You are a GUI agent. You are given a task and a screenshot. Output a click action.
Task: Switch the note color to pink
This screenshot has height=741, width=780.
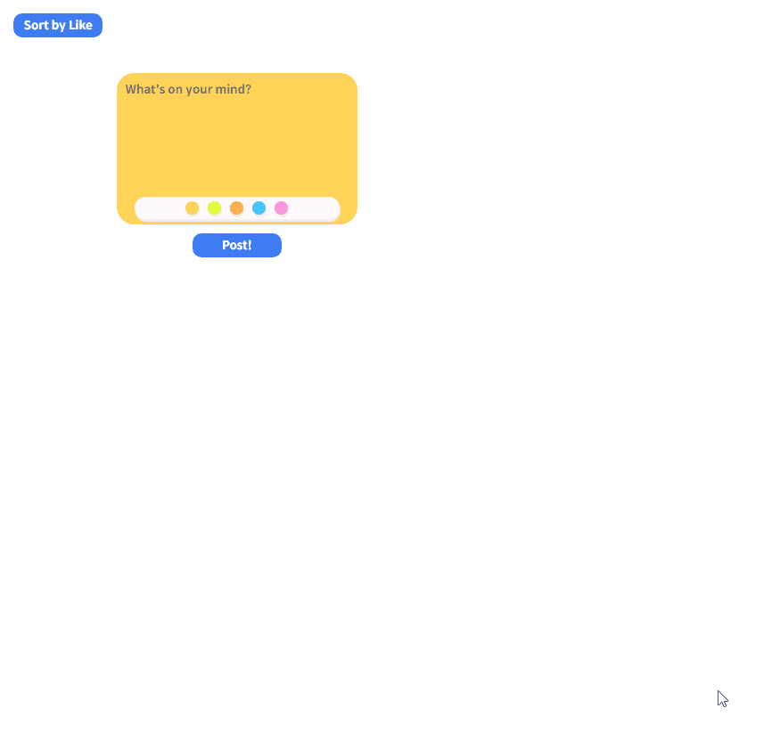tap(281, 208)
